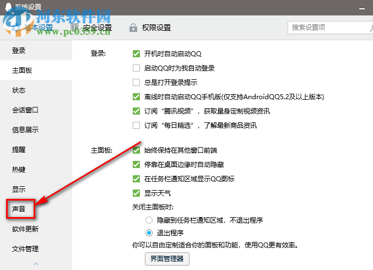Go to 信息展示 in the sidebar

pos(36,129)
